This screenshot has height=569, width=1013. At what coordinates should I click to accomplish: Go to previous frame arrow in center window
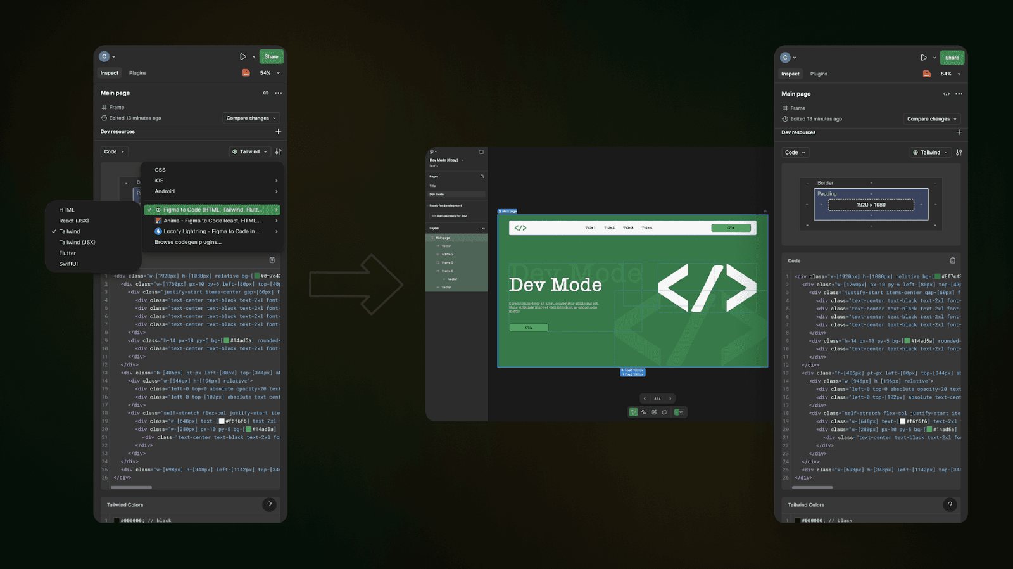pos(645,399)
